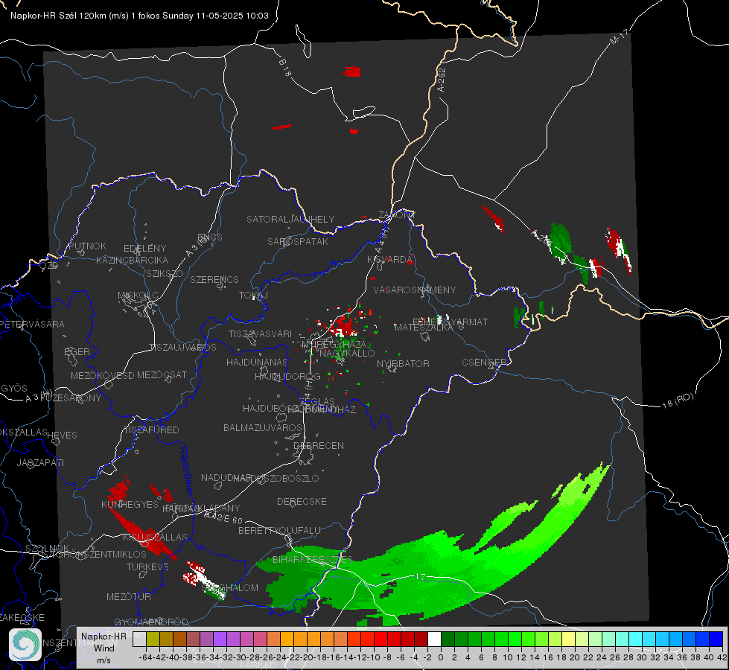Click the TÚRKEVE label
The height and width of the screenshot is (670, 729).
148,567
